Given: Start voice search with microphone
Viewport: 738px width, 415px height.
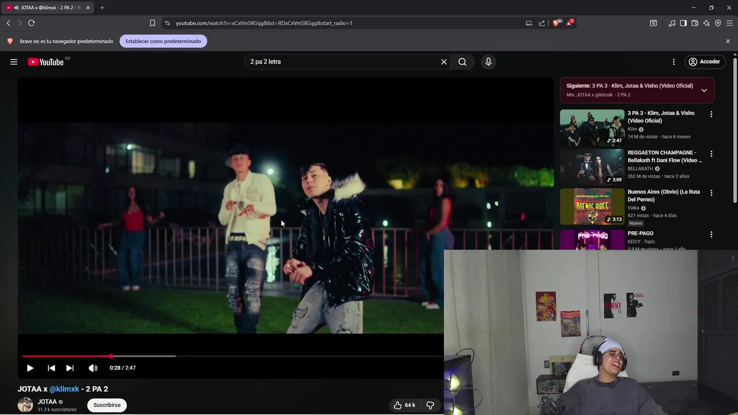Looking at the screenshot, I should coord(488,62).
